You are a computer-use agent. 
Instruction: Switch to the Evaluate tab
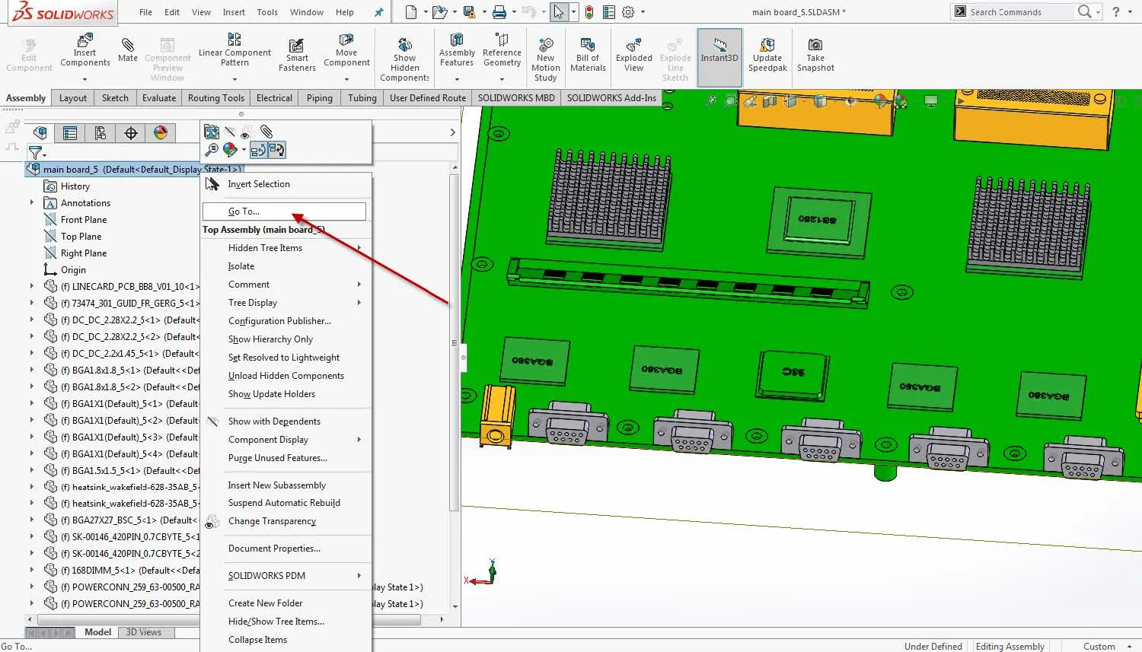[159, 98]
